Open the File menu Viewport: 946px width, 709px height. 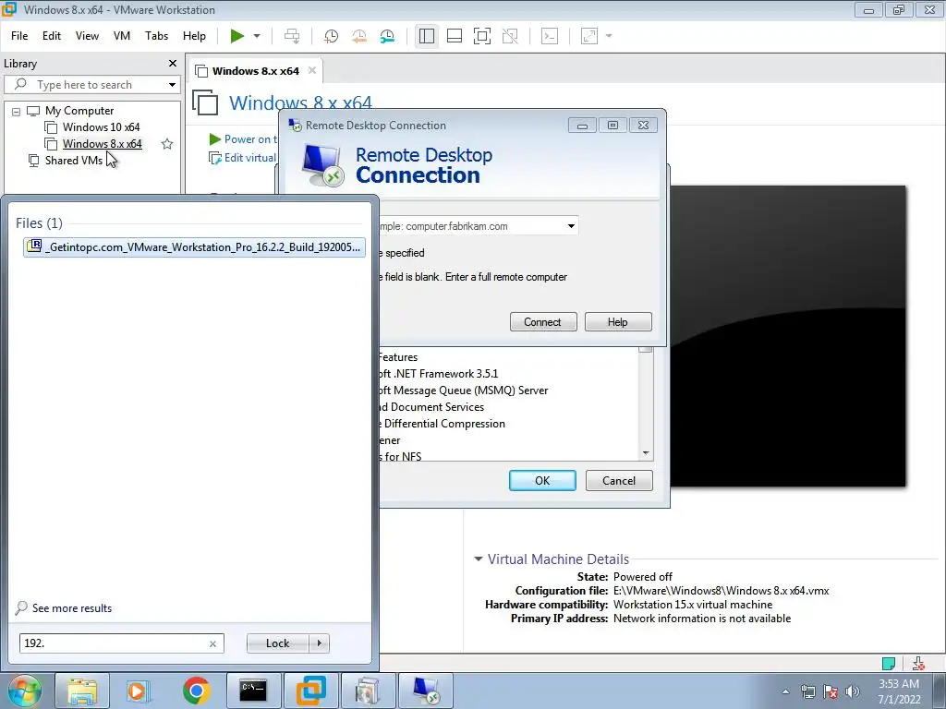click(x=19, y=36)
